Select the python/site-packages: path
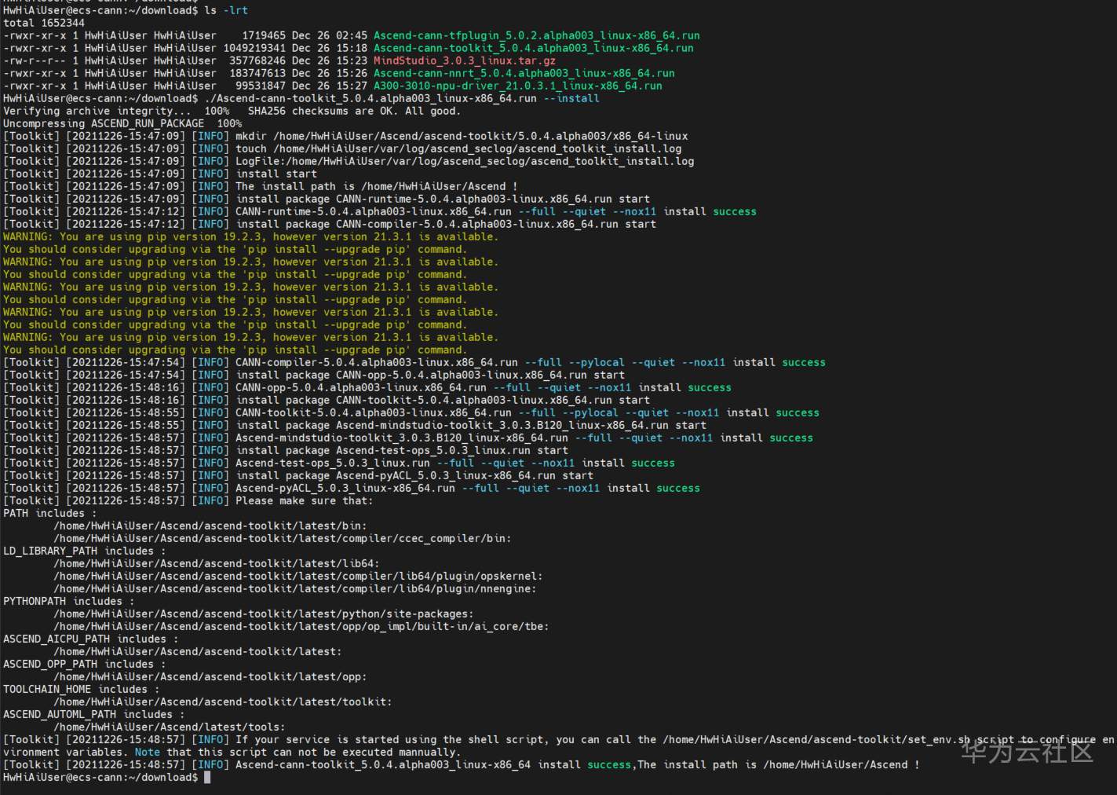Viewport: 1117px width, 795px height. 264,614
